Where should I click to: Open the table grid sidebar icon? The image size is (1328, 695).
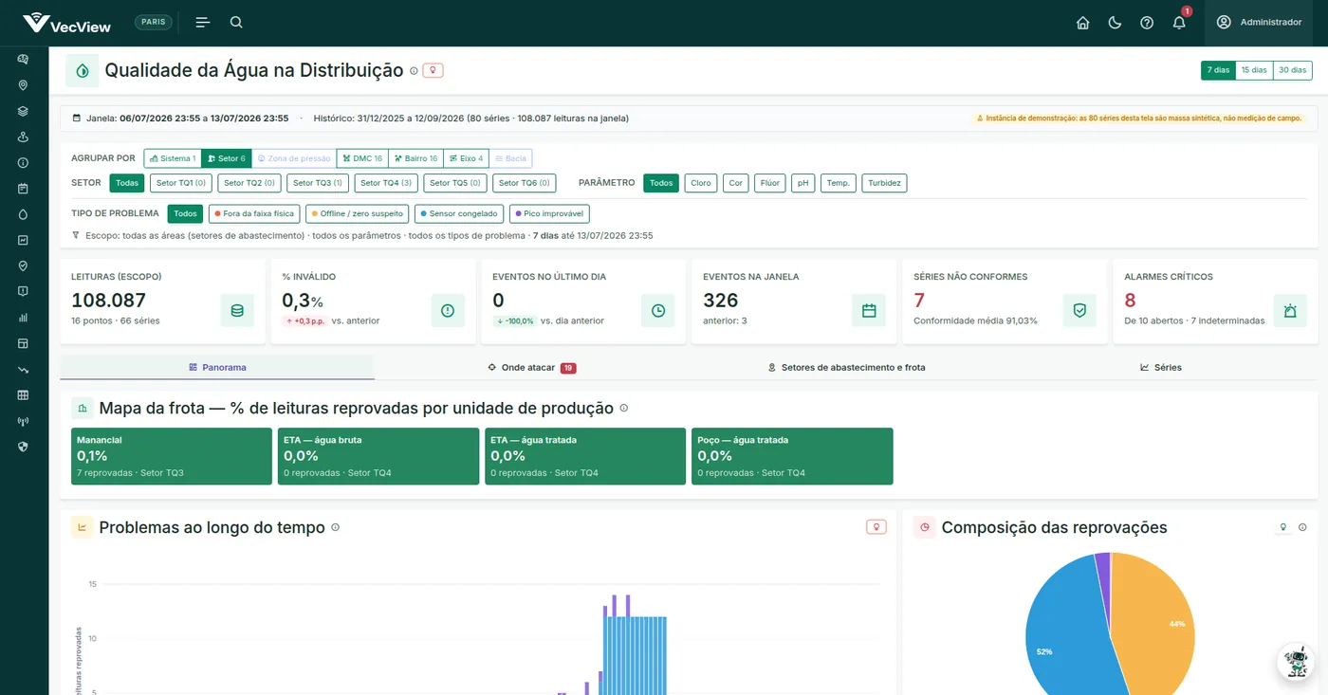pyautogui.click(x=23, y=395)
